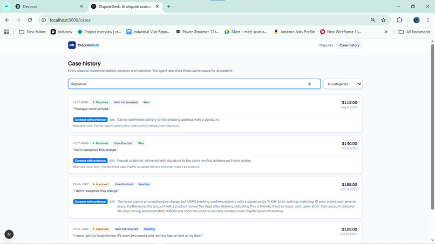
Task: Open Project overview bookmark
Action: 100,32
